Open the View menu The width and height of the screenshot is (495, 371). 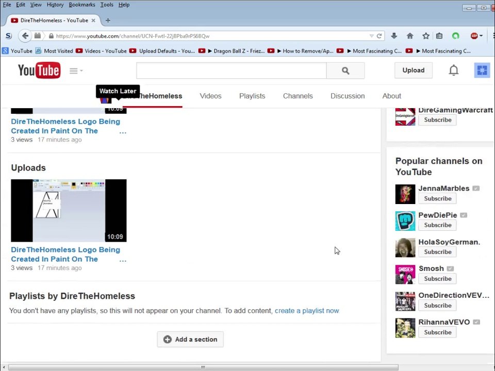(36, 5)
